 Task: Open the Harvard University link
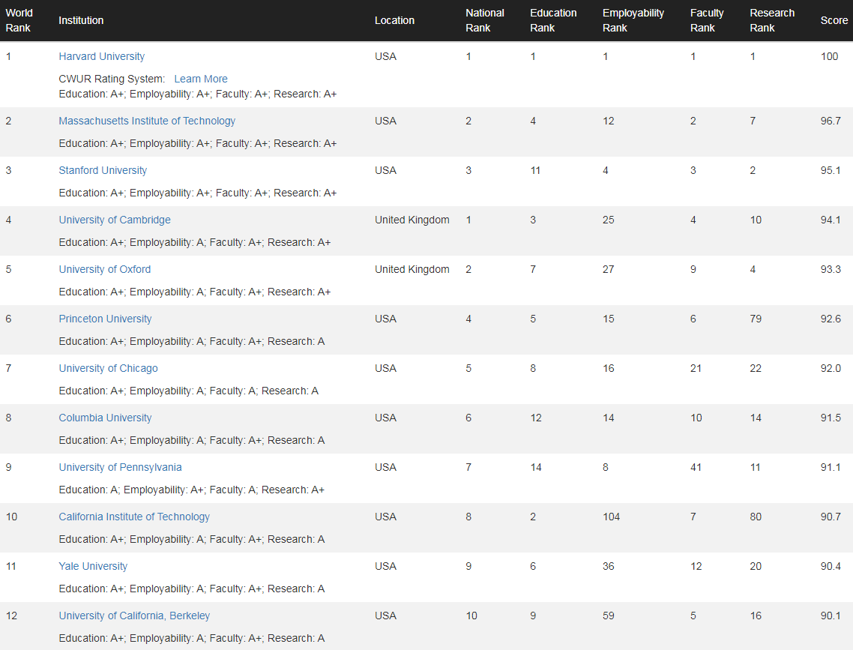coord(102,56)
